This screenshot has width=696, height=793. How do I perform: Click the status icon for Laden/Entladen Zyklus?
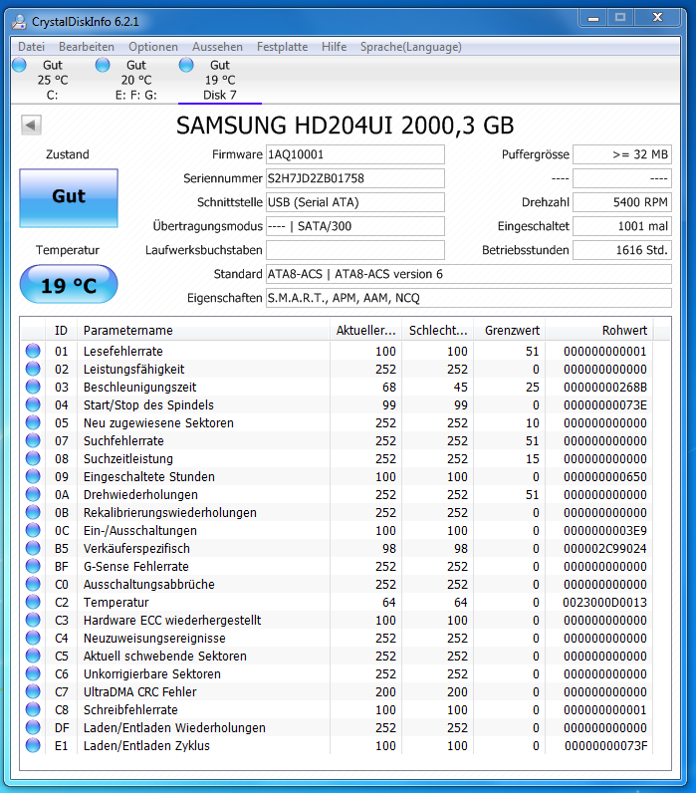point(33,745)
